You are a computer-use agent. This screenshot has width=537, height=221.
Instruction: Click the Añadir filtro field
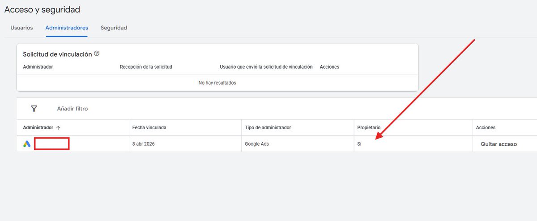pos(72,108)
